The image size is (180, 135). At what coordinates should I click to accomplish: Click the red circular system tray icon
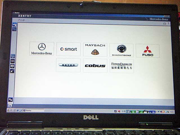119,111
